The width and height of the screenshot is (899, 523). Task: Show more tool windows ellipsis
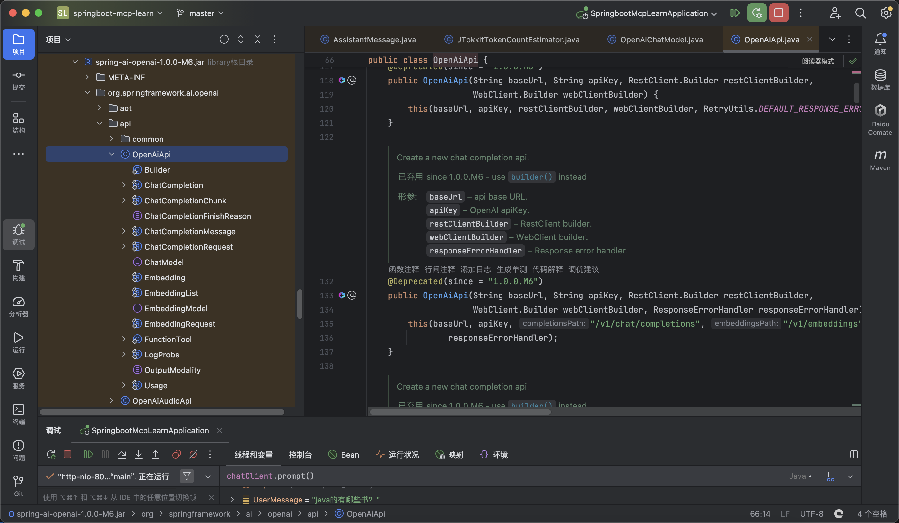click(x=19, y=154)
